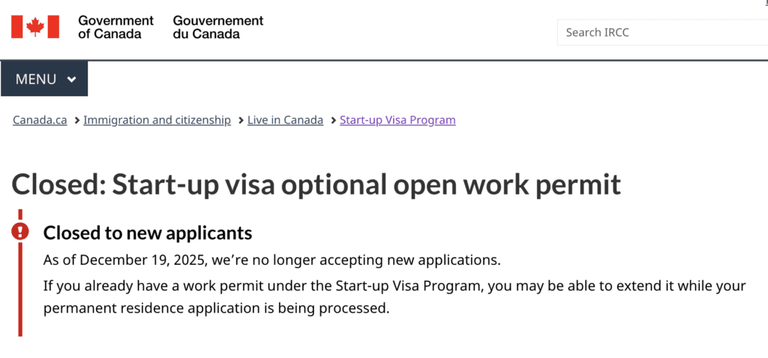The image size is (768, 358).
Task: Focus the Search IRCC field
Action: (x=660, y=32)
